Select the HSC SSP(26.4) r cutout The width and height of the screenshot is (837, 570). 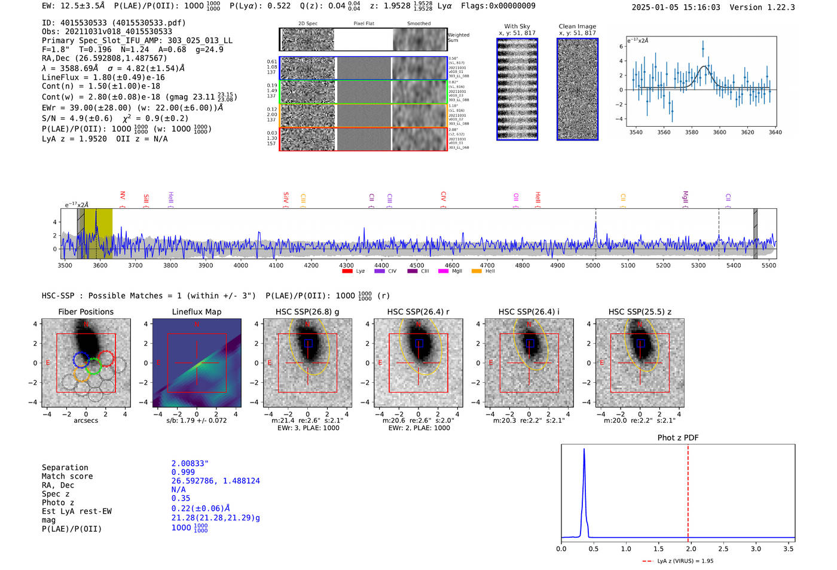(x=418, y=363)
